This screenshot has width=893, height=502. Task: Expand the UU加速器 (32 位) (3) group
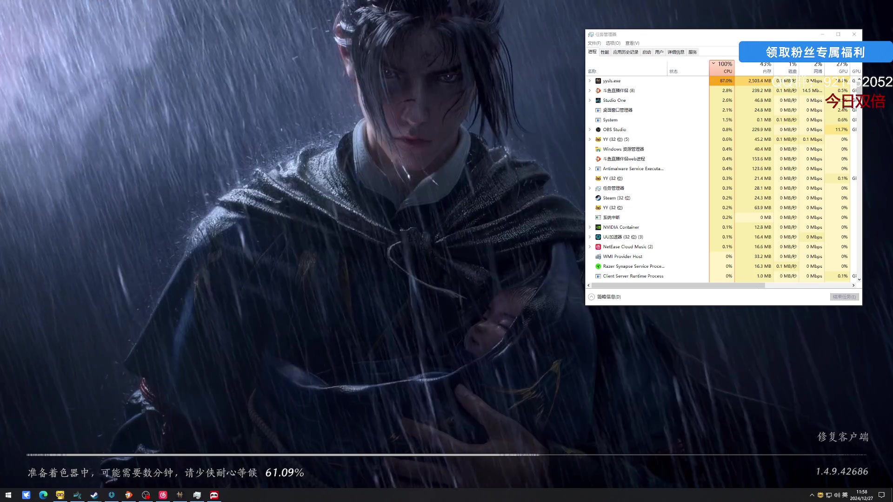tap(590, 237)
